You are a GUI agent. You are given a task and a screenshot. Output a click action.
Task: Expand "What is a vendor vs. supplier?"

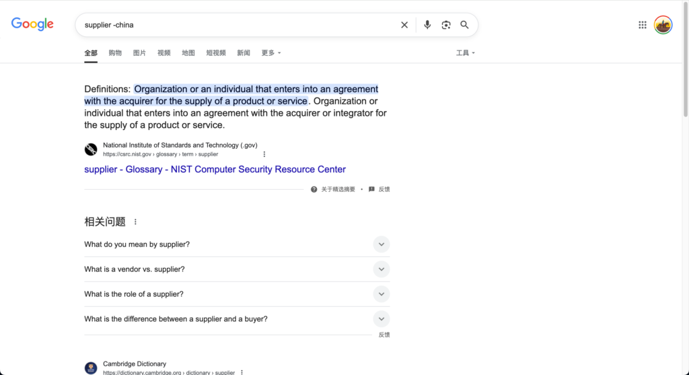pyautogui.click(x=237, y=269)
